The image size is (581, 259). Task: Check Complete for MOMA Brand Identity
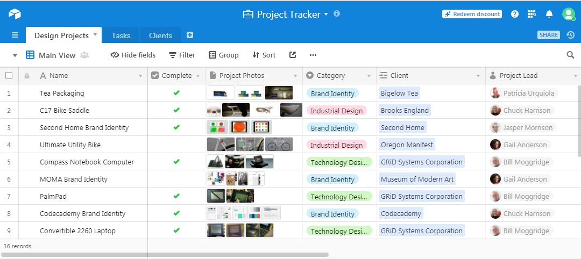point(176,179)
